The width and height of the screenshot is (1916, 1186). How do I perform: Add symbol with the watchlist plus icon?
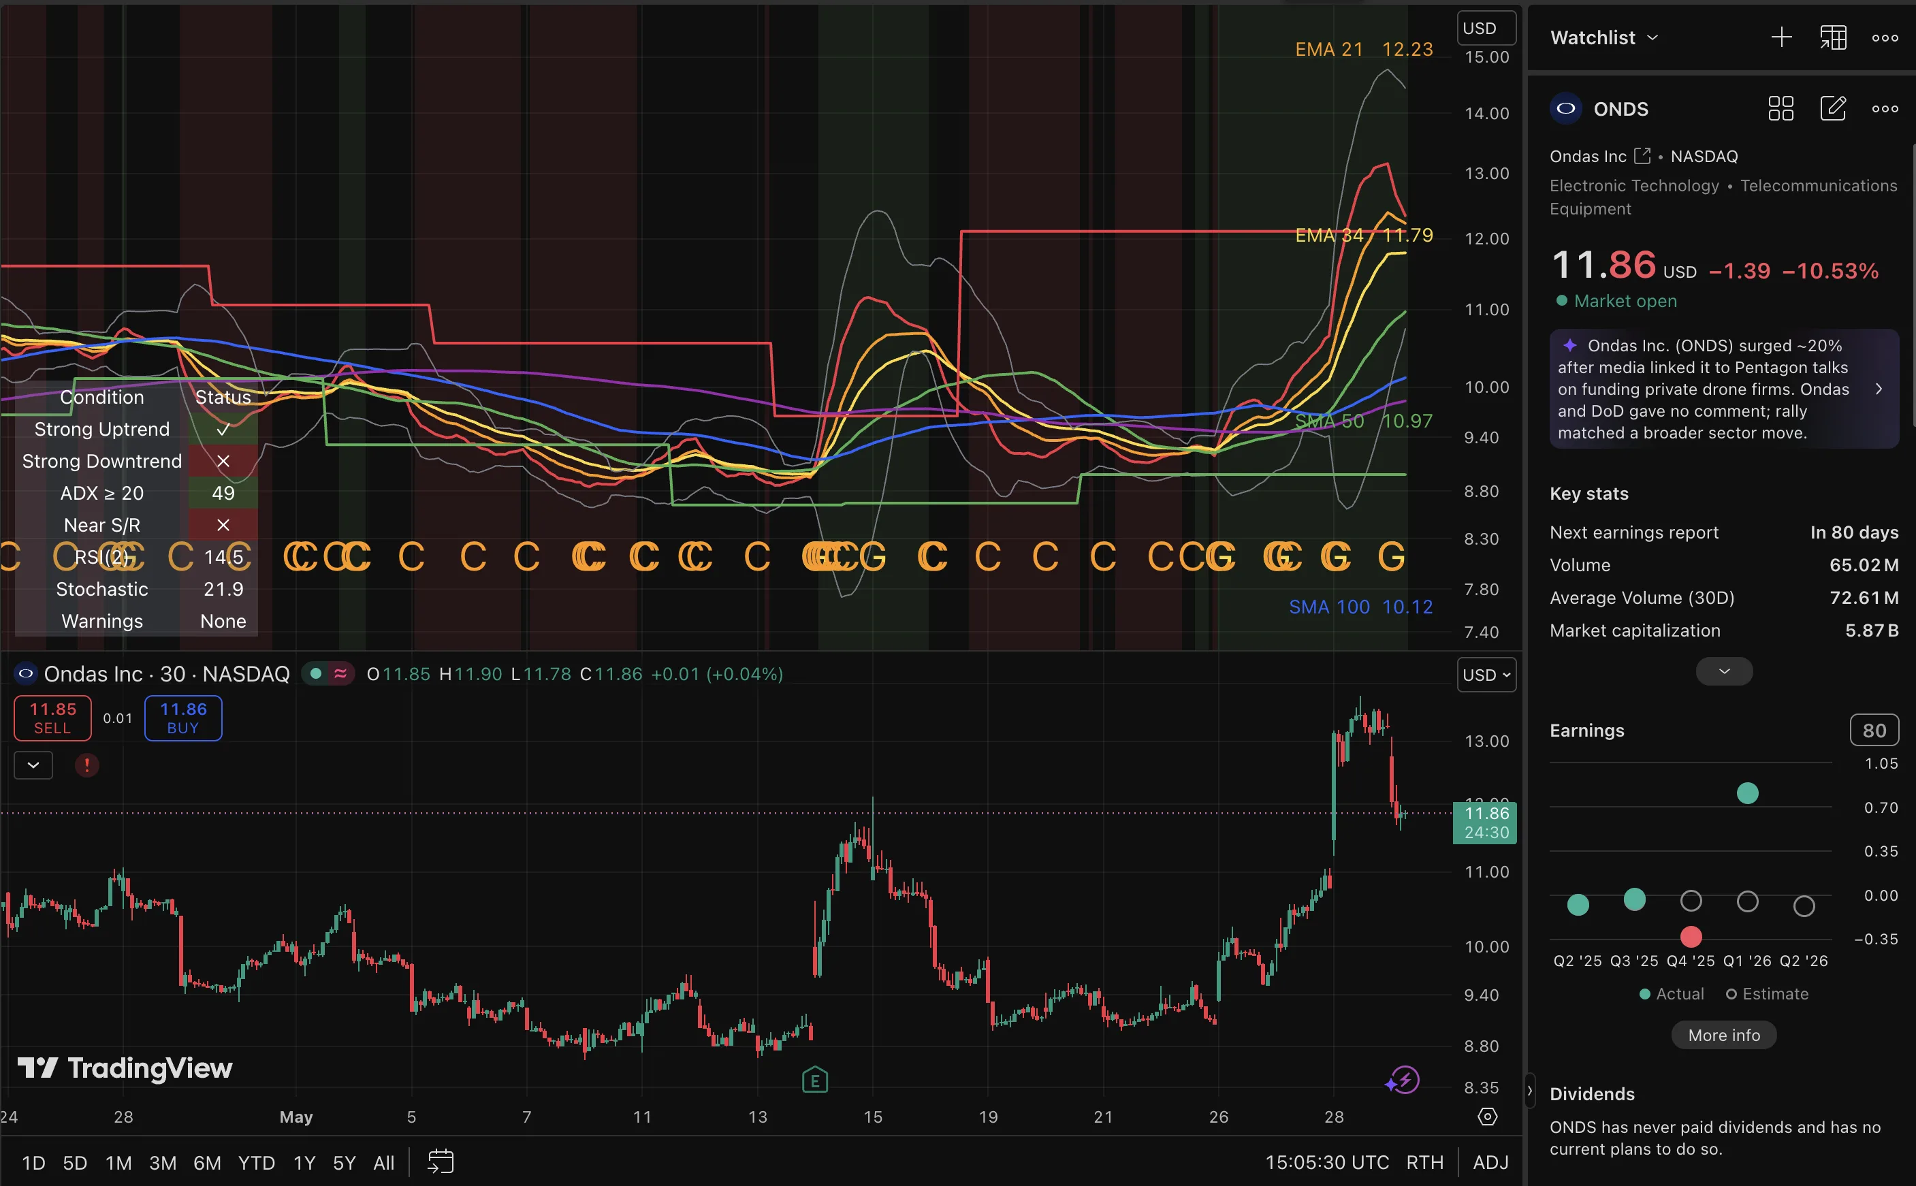(1781, 37)
